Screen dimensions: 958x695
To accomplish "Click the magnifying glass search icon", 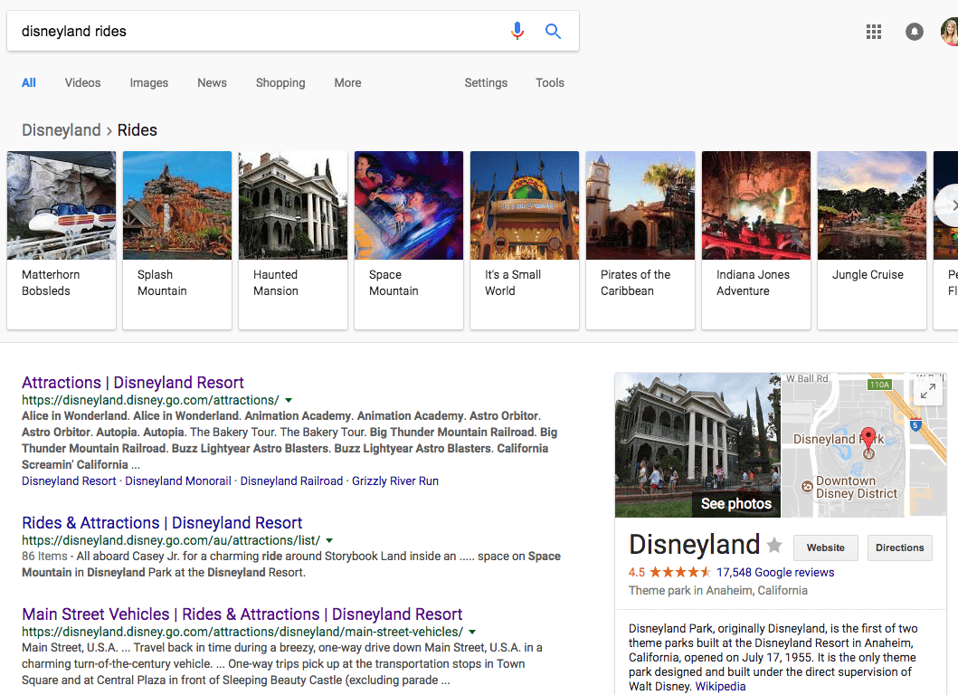I will pos(553,30).
